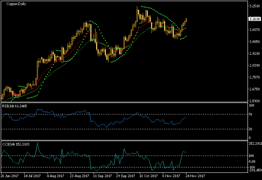Click the 3.0870 price axis label

coord(254,30)
